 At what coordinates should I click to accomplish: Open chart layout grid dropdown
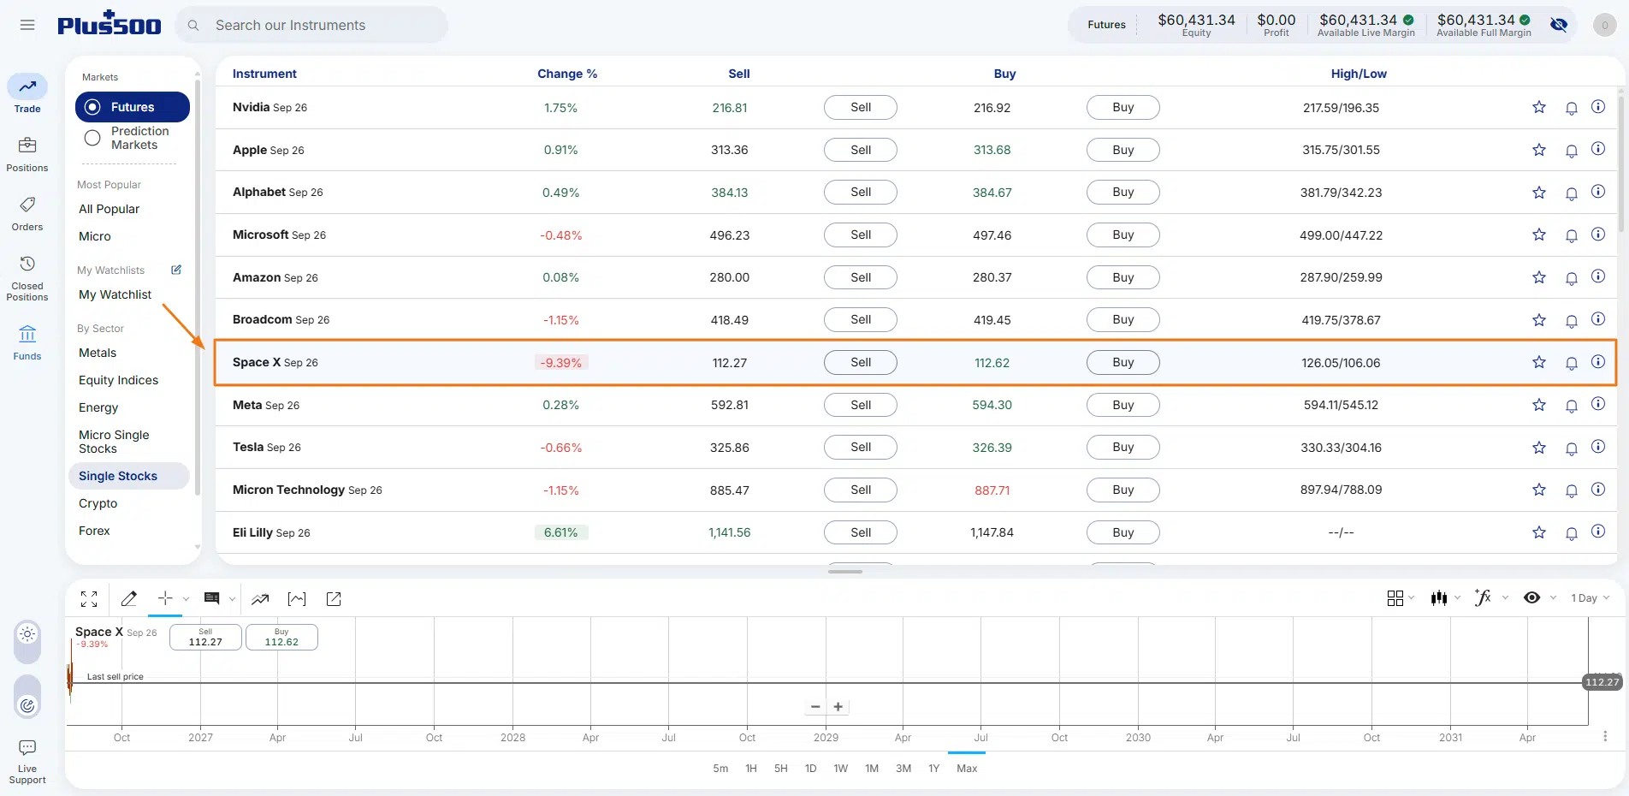(1401, 598)
